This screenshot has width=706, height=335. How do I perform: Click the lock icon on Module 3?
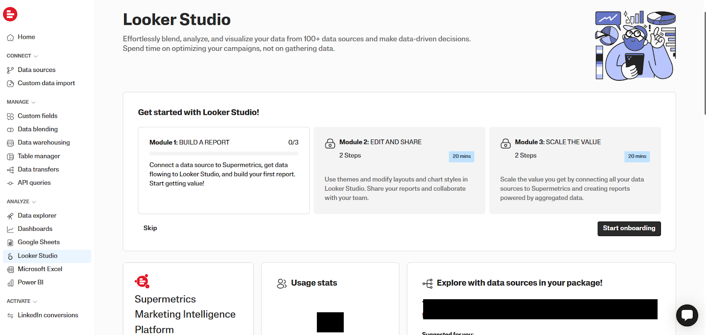pos(506,143)
